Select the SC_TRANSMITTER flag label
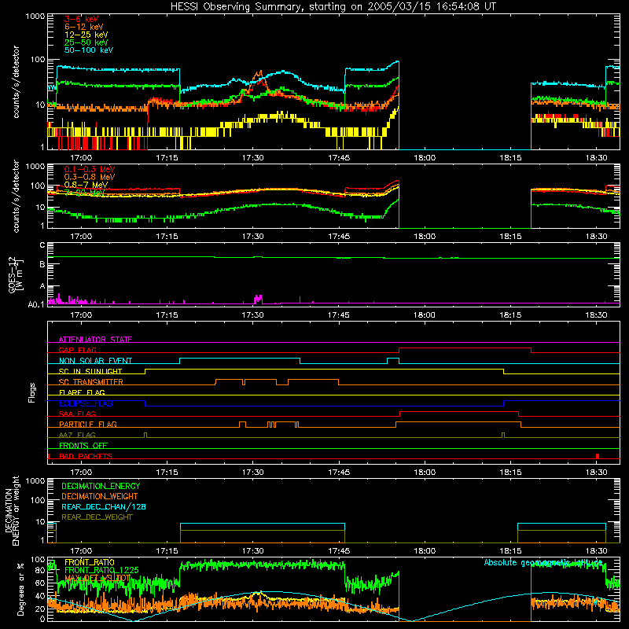The height and width of the screenshot is (629, 629). pyautogui.click(x=91, y=382)
